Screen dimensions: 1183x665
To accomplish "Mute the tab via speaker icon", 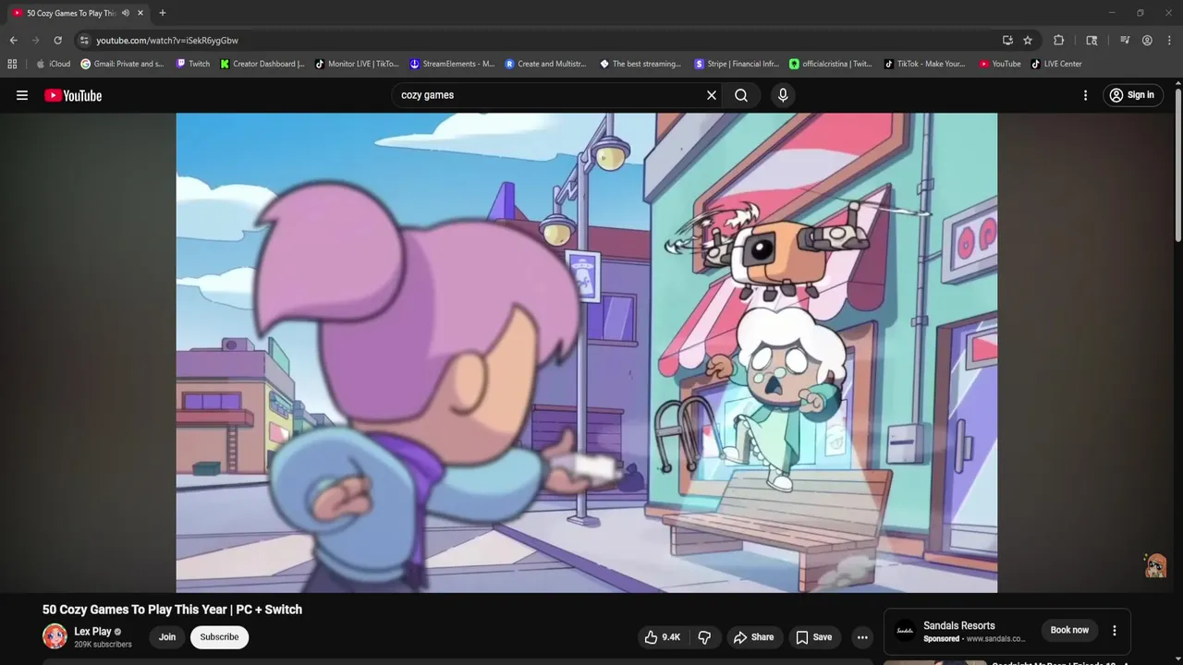I will pyautogui.click(x=126, y=13).
